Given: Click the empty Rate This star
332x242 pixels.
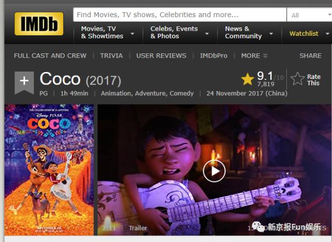Looking at the screenshot, I should 297,79.
